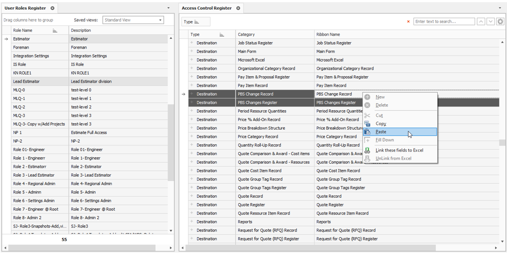Click the Role Name column sort icon
This screenshot has height=253, width=507.
[55, 31]
